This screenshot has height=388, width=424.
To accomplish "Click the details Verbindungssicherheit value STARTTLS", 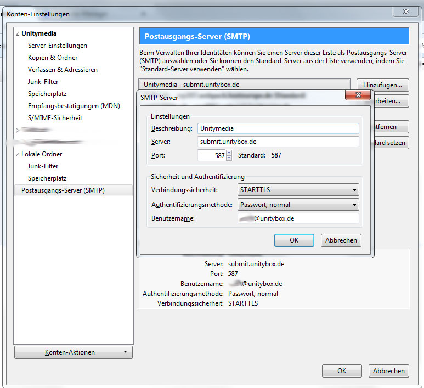I will point(243,303).
